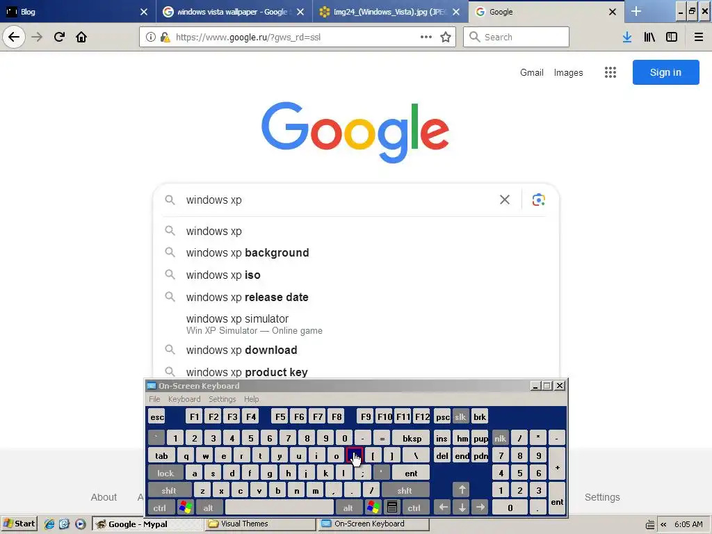The width and height of the screenshot is (712, 534).
Task: Select suggestion windows xp product key
Action: pos(357,372)
